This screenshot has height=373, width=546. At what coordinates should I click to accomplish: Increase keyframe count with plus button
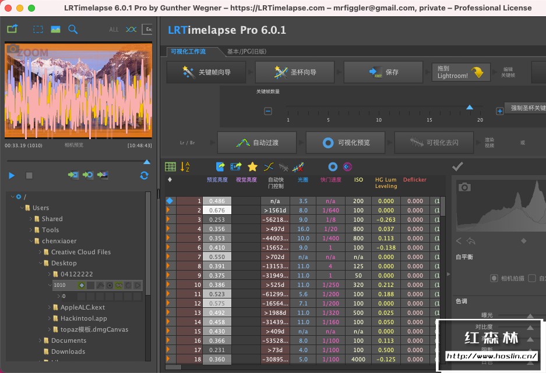point(500,111)
